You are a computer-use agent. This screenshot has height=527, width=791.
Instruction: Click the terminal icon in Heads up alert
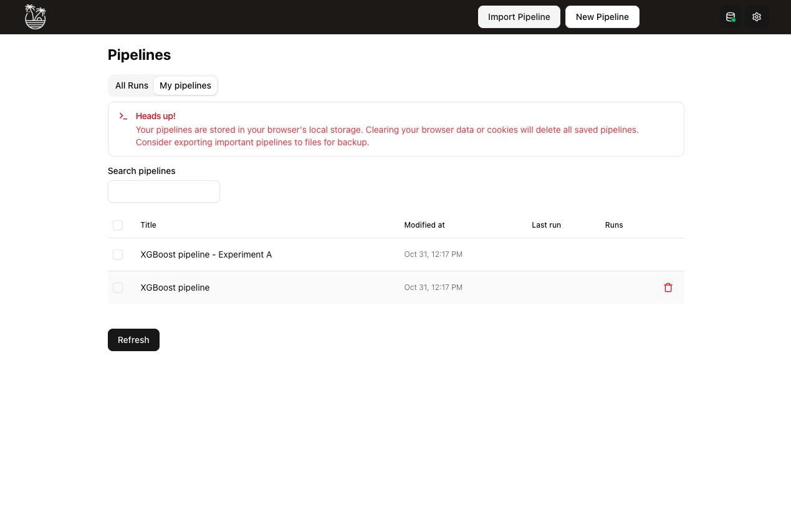[123, 116]
